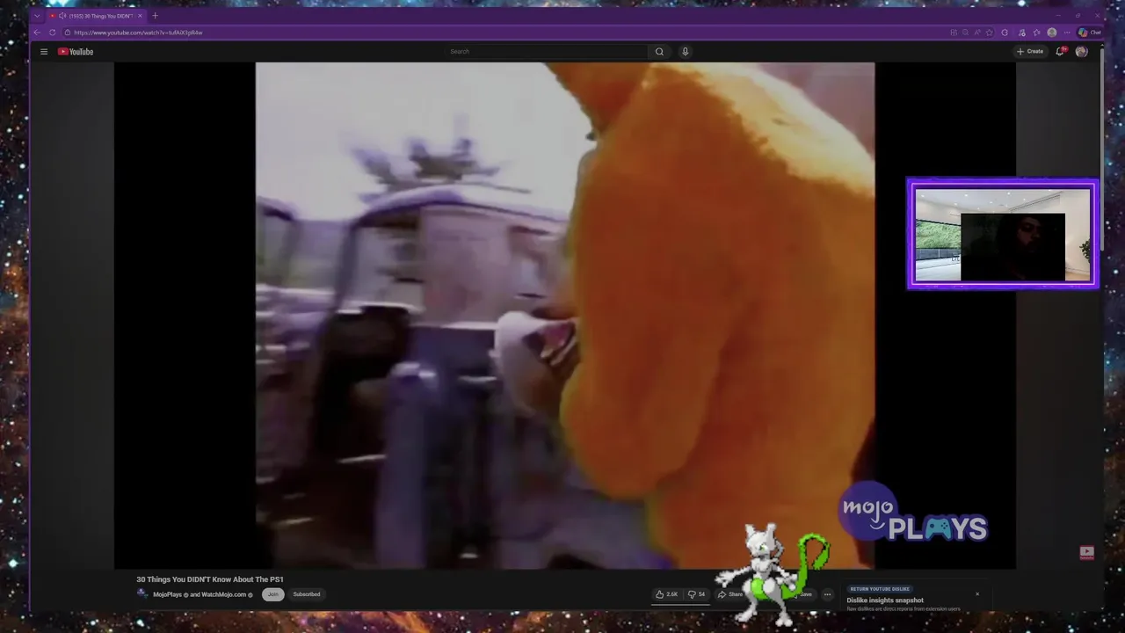
Task: Close the Dislike insights snapshot panel
Action: (976, 594)
